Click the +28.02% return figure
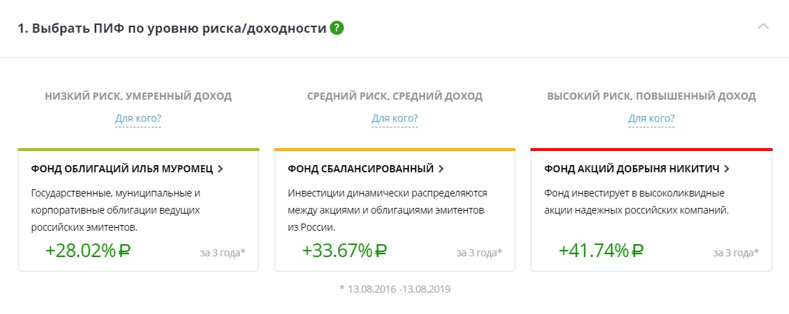Image resolution: width=789 pixels, height=314 pixels. pyautogui.click(x=80, y=250)
